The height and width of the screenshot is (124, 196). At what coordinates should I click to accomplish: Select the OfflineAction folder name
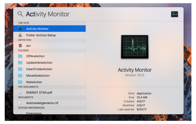click(35, 56)
